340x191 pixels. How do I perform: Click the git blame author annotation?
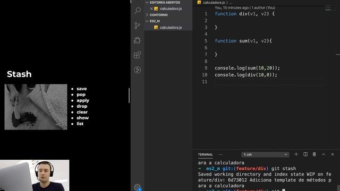[245, 7]
